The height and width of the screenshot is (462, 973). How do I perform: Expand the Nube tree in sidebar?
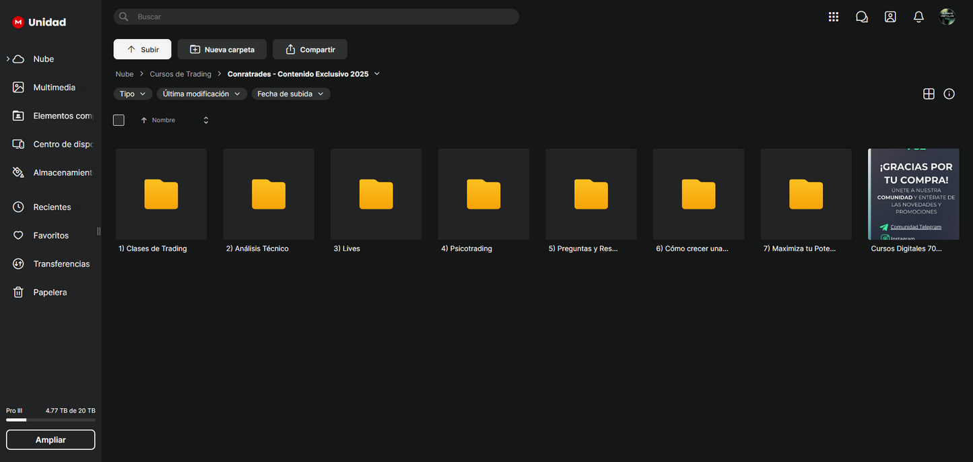(x=8, y=59)
